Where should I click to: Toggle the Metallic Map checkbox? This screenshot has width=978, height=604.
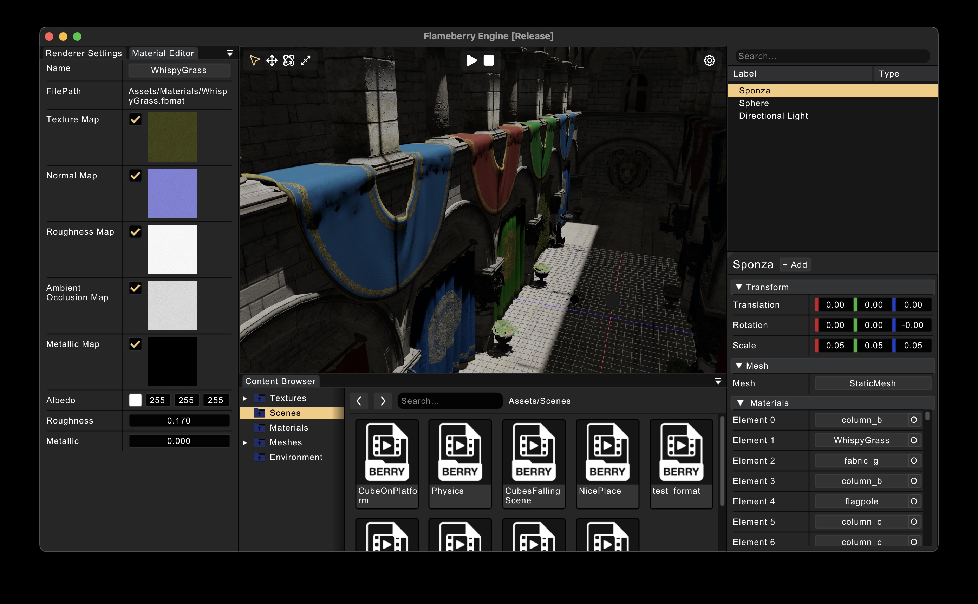[136, 344]
